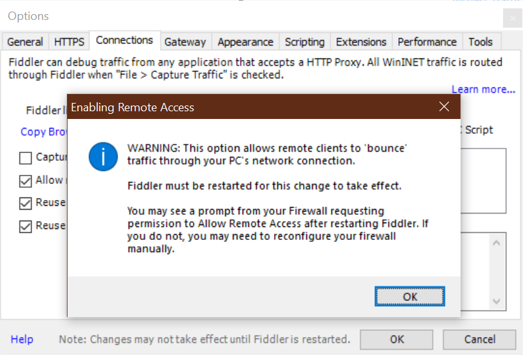523x355 pixels.
Task: Select the Connections tab
Action: [124, 41]
